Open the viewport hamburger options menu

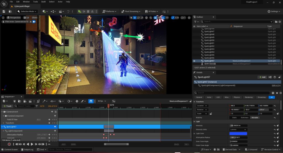[x=3, y=18]
